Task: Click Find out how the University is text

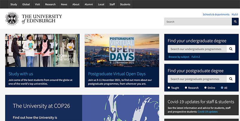Action: pos(35,117)
